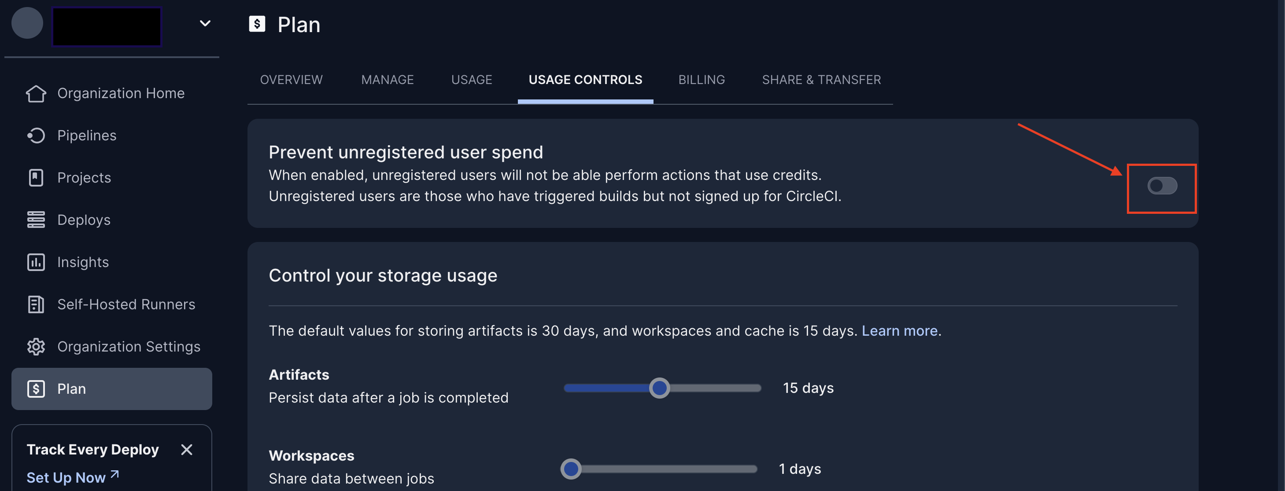Click the "Control your storage usage" heading
Image resolution: width=1285 pixels, height=491 pixels.
pos(383,276)
